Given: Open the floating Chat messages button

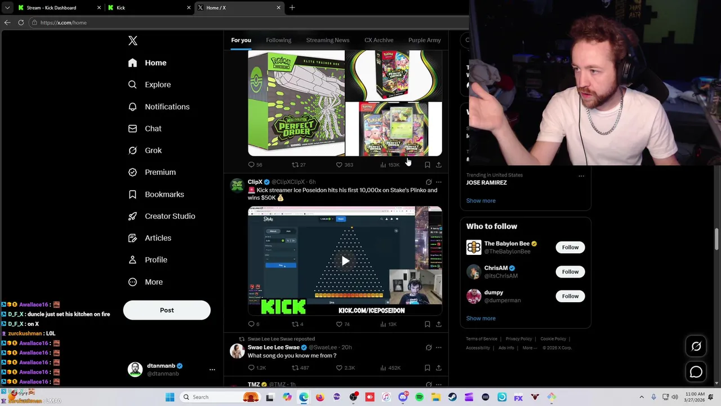Looking at the screenshot, I should [x=696, y=372].
